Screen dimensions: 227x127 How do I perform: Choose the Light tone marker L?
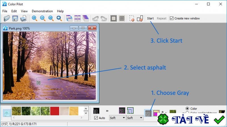pyautogui.click(x=130, y=110)
